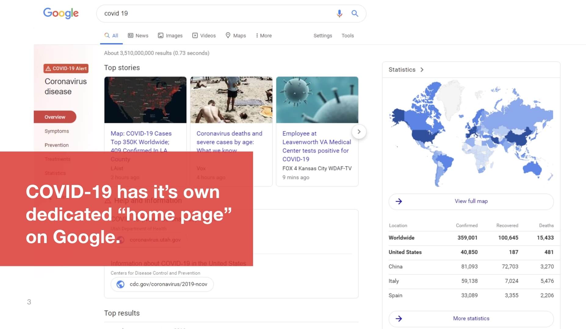Click the United States statistics row
This screenshot has height=329, width=586.
(471, 252)
